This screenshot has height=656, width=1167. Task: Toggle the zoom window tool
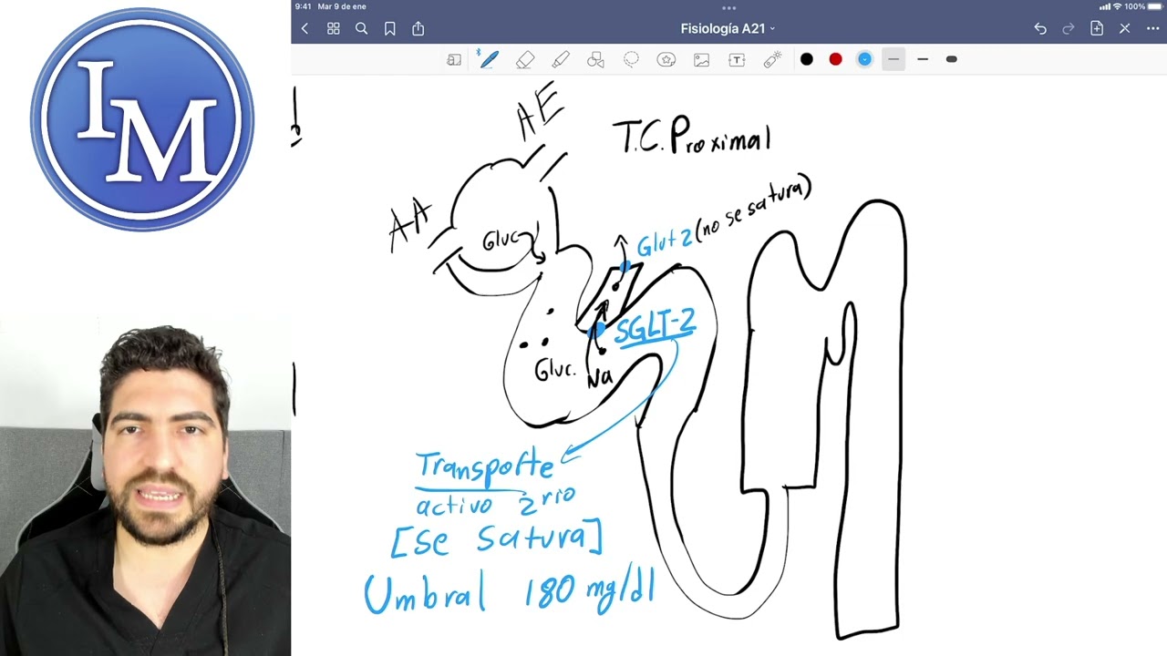tap(454, 59)
